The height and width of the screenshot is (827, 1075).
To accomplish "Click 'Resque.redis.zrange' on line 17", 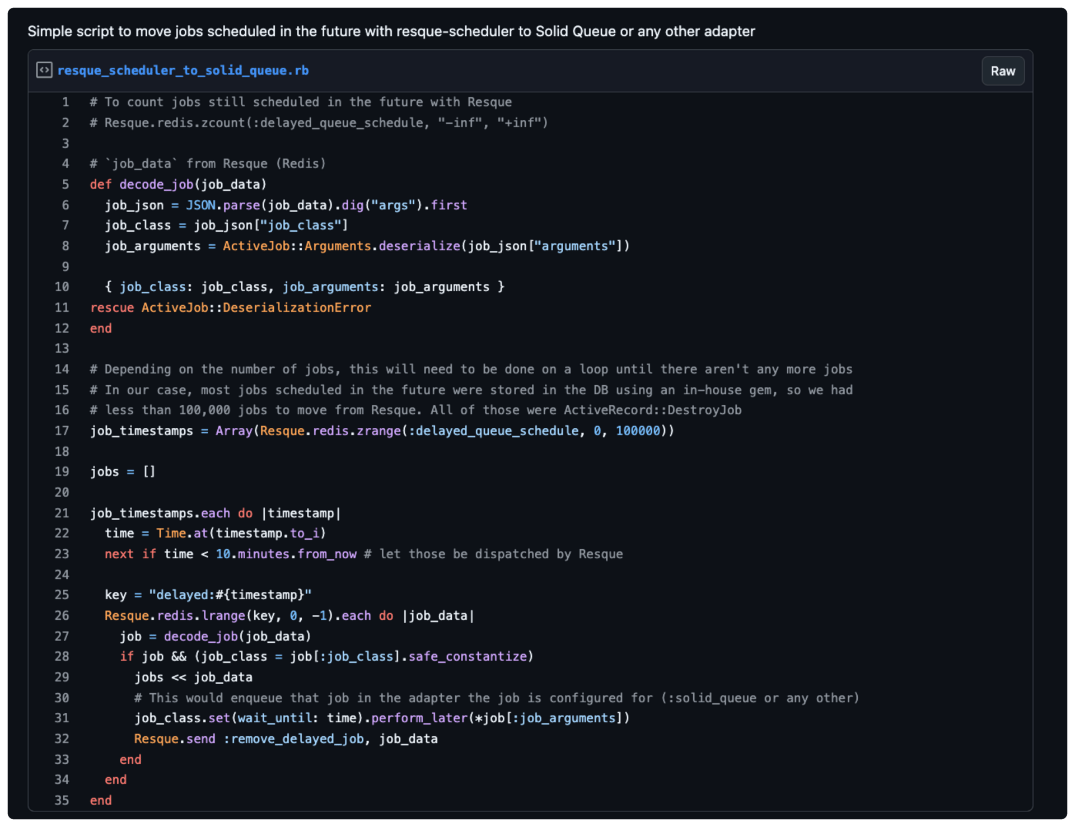I will [x=330, y=431].
